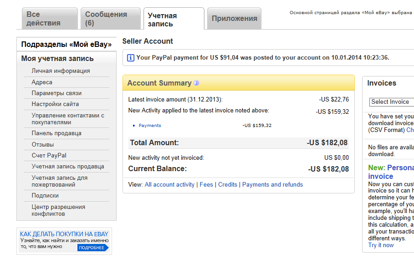Open the 'Fees' view link
Screen dimensions: 414x279
pyautogui.click(x=206, y=184)
